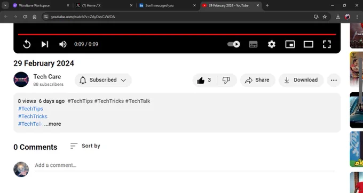
Task: Open the top suggested video thumbnail
Action: (356, 35)
